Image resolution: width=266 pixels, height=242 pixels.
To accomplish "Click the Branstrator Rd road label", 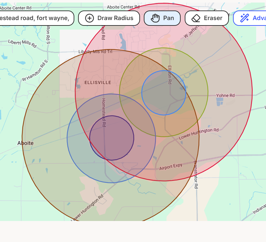I will pyautogui.click(x=196, y=174).
